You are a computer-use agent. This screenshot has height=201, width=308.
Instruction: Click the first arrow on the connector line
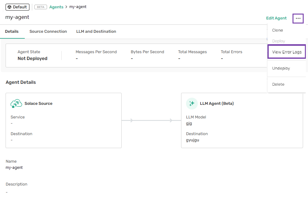pyautogui.click(x=132, y=121)
